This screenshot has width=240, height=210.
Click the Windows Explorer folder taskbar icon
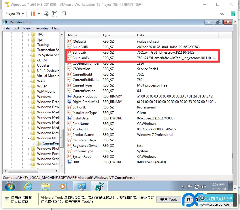tap(46, 186)
